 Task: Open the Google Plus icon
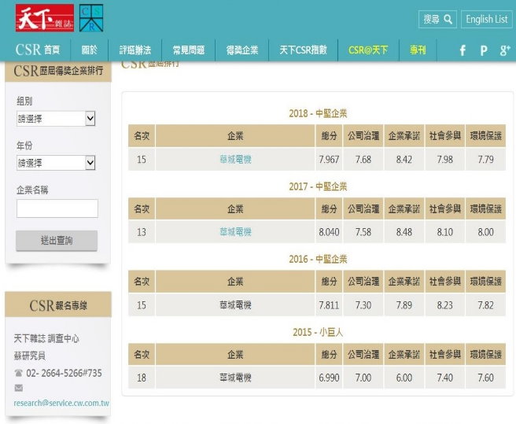tap(505, 50)
